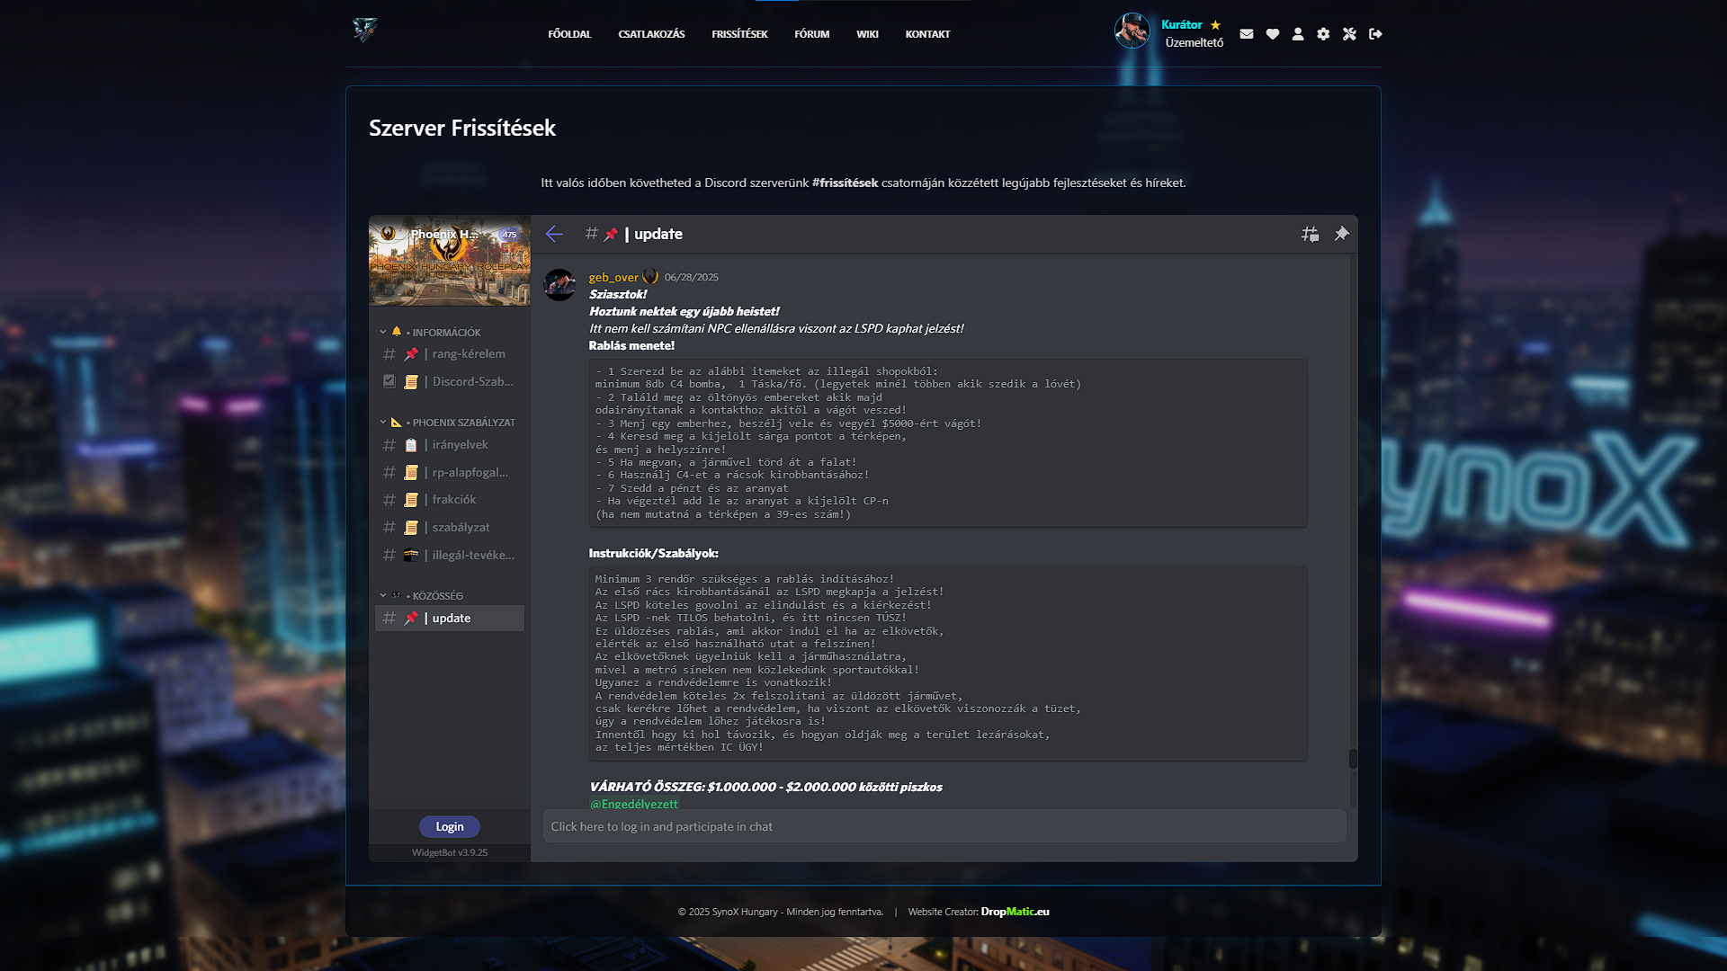
Task: Click the bold #frissítések channel mention text
Action: point(845,183)
